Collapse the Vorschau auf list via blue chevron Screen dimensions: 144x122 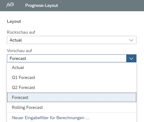[x=131, y=58]
